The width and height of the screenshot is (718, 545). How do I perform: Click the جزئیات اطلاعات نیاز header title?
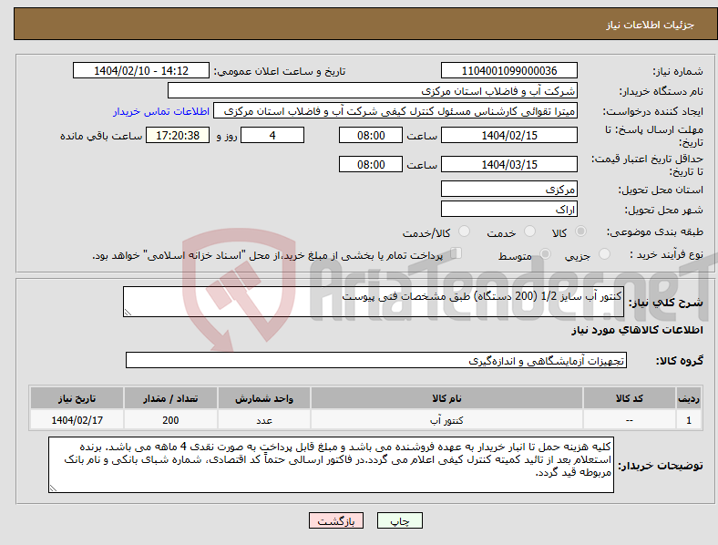pyautogui.click(x=651, y=25)
